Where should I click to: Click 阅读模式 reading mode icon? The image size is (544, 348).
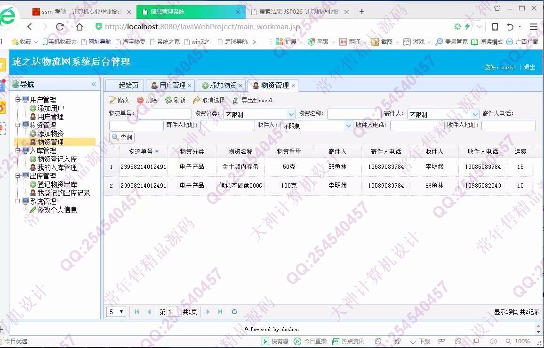click(x=487, y=41)
